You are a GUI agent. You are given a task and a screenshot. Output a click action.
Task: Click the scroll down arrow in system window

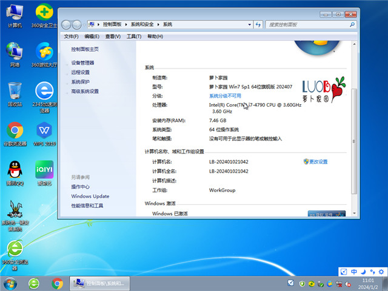click(x=354, y=213)
